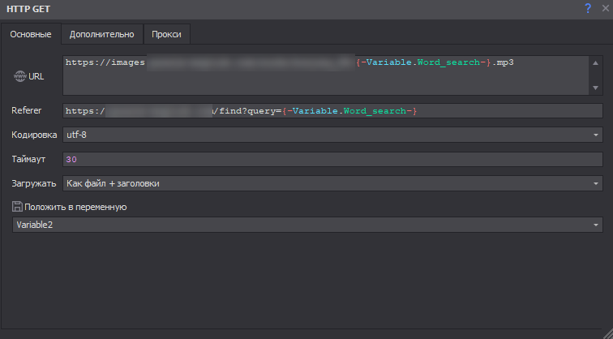Click the HTTP GET title bar
This screenshot has height=339, width=613.
point(243,8)
